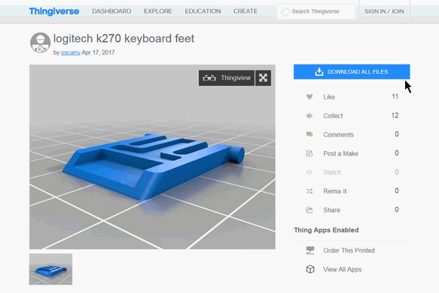The height and width of the screenshot is (293, 439).
Task: Click the Remix It shuffle icon
Action: pos(309,191)
